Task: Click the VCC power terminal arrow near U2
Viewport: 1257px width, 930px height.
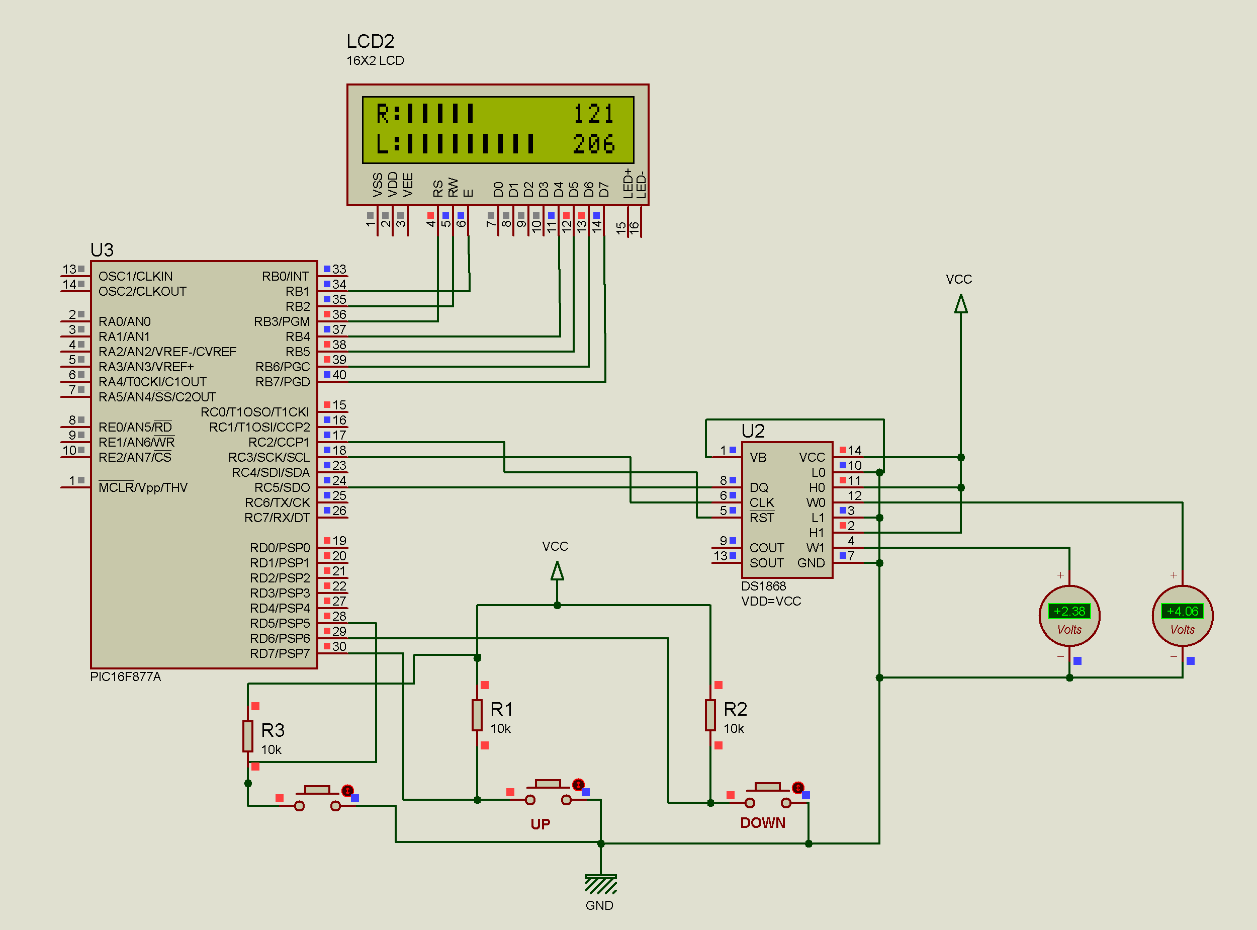Action: tap(960, 304)
